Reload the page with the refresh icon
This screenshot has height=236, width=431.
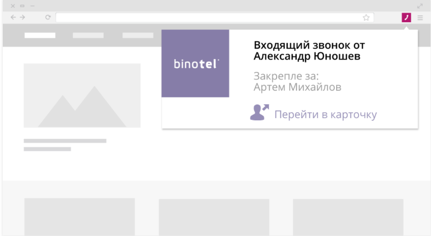click(x=48, y=17)
